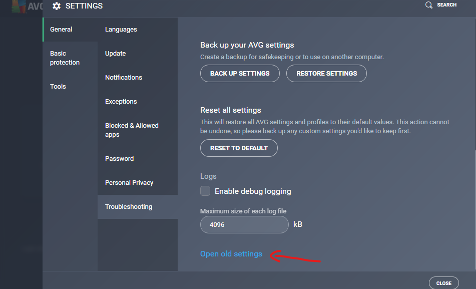Click the SETTINGS title text
476x289 pixels.
tap(84, 6)
